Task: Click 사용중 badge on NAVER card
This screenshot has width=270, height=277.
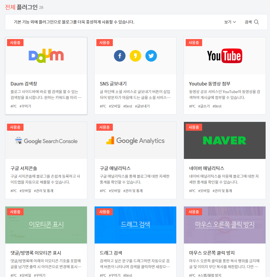Action: click(x=194, y=127)
